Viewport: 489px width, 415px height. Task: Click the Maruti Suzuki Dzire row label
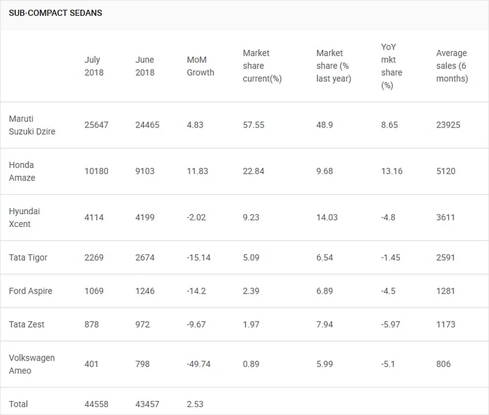(x=32, y=125)
